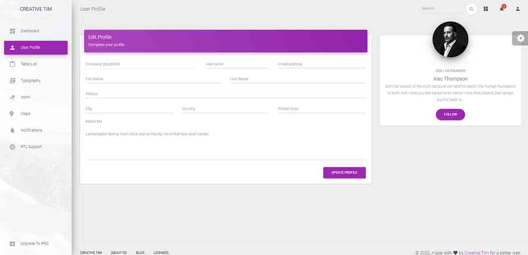Open the floating settings gear panel
This screenshot has width=528, height=255.
coord(521,38)
